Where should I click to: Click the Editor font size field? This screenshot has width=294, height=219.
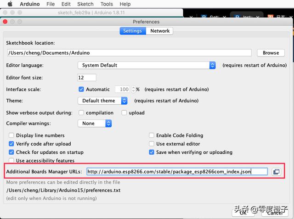(87, 78)
